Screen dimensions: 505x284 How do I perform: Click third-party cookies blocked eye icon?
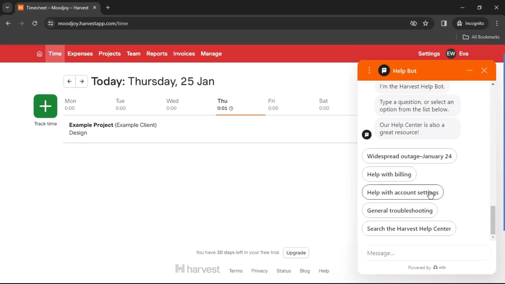pyautogui.click(x=413, y=23)
